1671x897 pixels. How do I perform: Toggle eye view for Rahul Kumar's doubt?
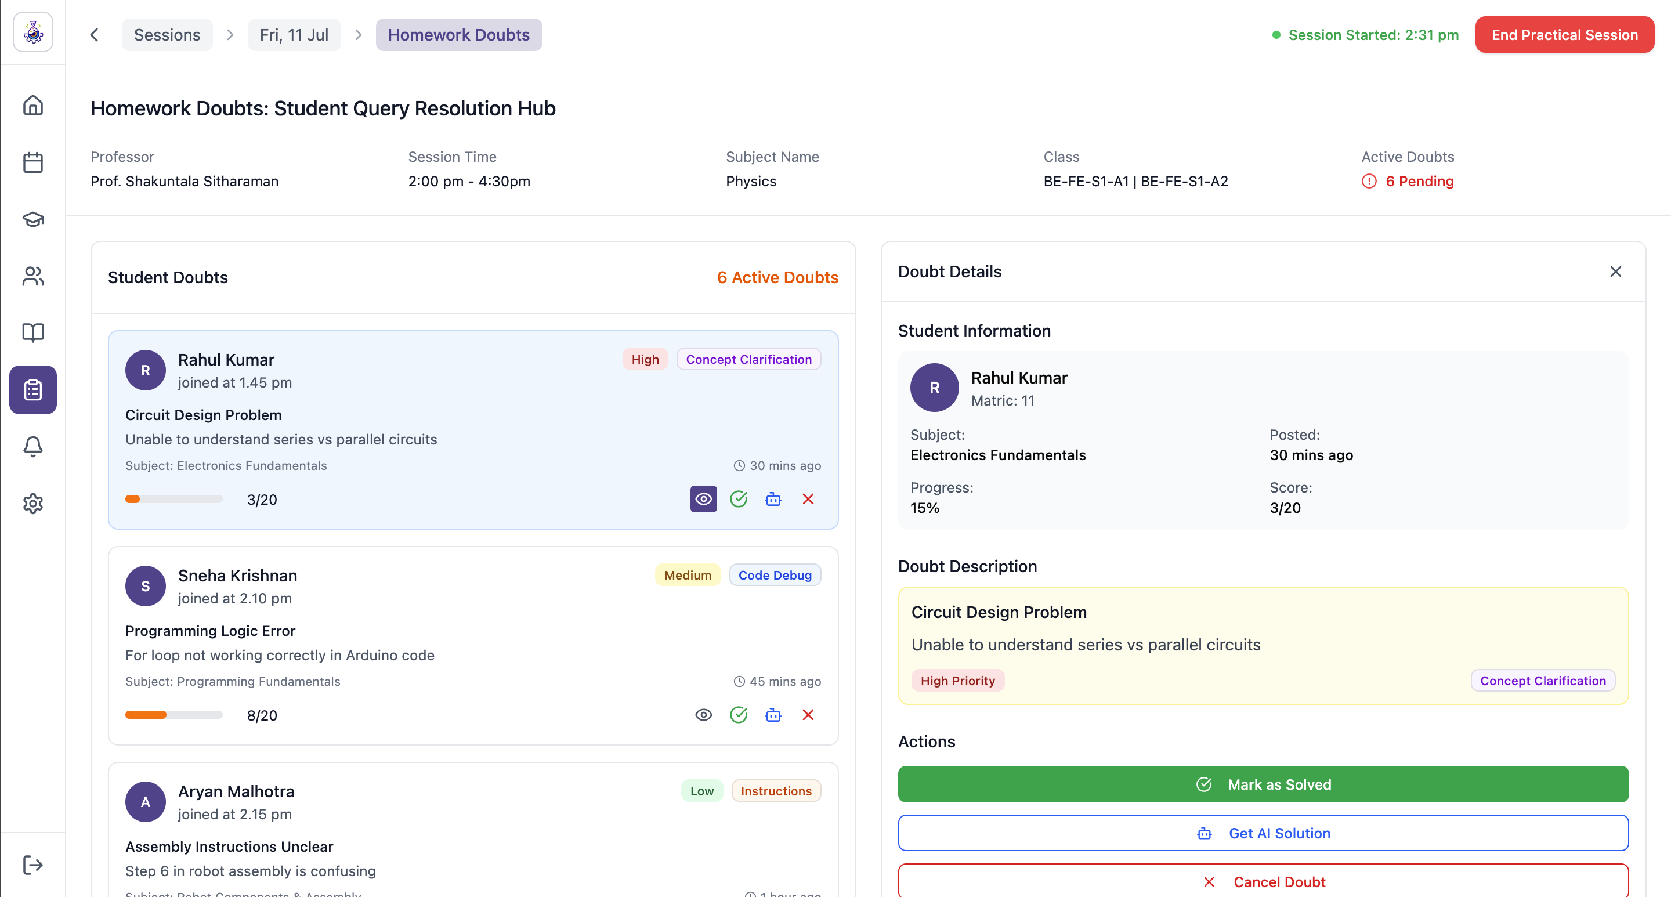(x=703, y=499)
